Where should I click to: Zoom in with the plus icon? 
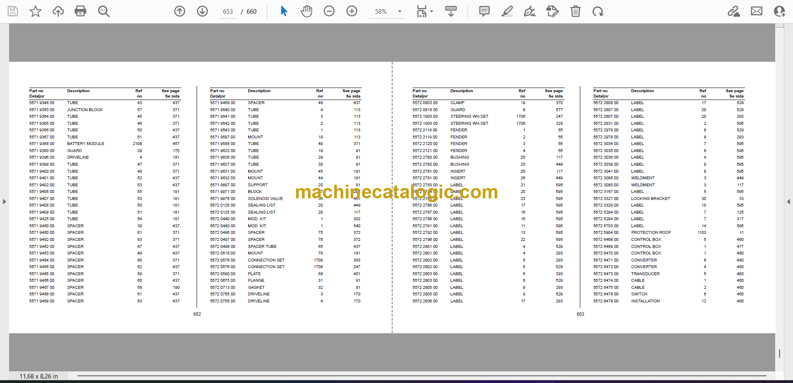(352, 11)
